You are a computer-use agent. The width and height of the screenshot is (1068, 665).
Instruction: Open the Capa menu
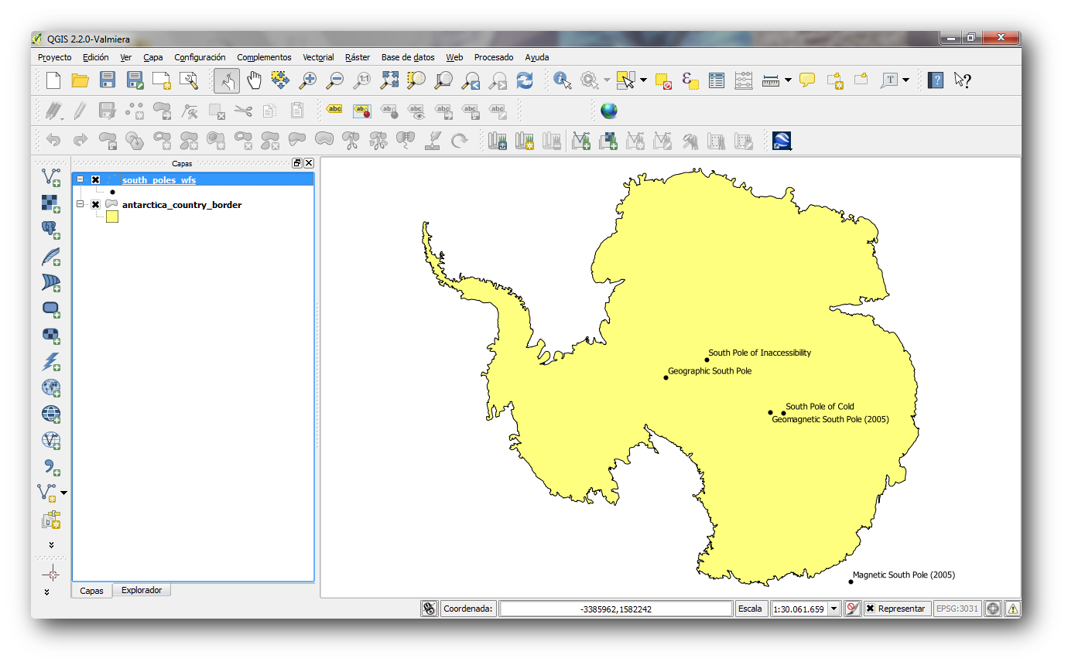153,57
